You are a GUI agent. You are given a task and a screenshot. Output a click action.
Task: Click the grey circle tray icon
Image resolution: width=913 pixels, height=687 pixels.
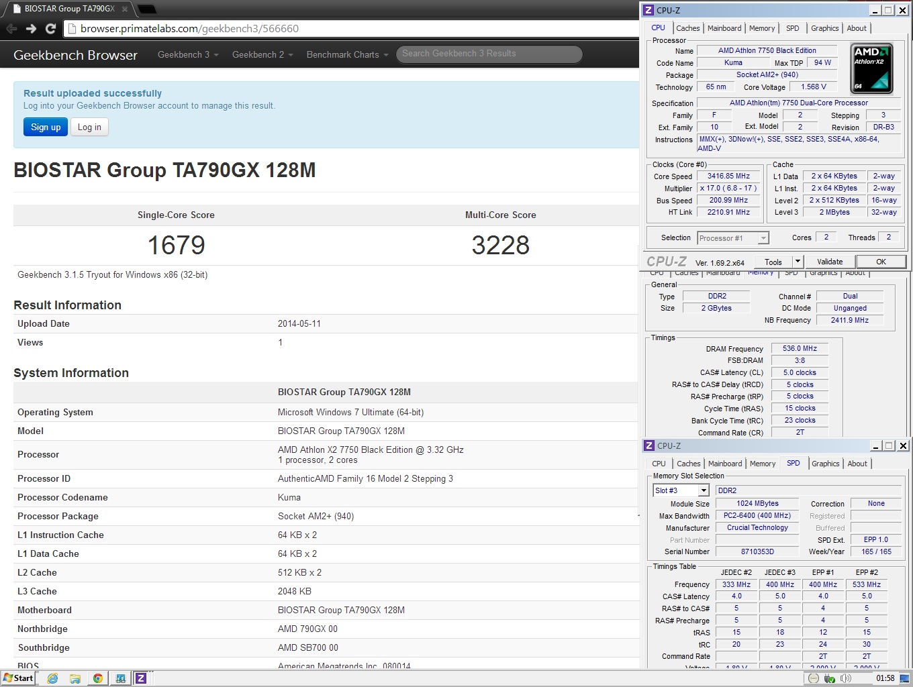(814, 678)
